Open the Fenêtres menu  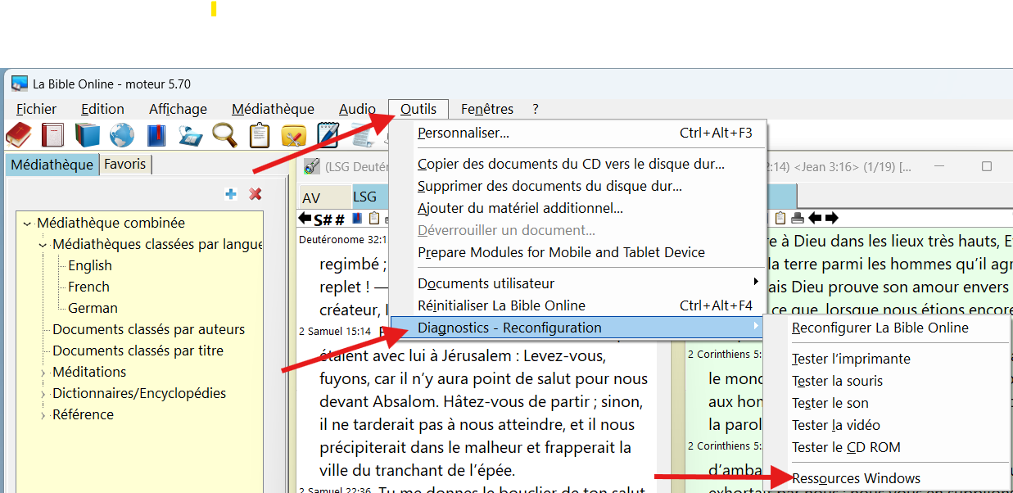click(487, 109)
